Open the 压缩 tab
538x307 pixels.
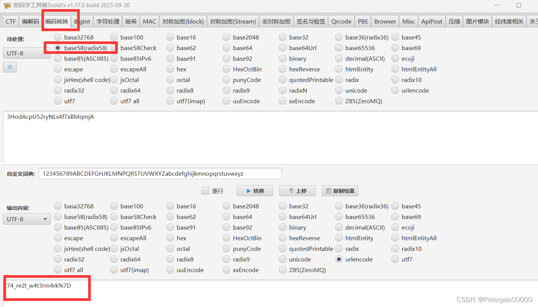(x=454, y=21)
